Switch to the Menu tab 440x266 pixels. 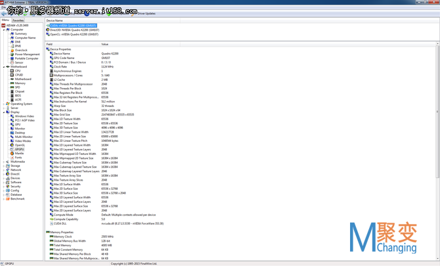click(5, 20)
